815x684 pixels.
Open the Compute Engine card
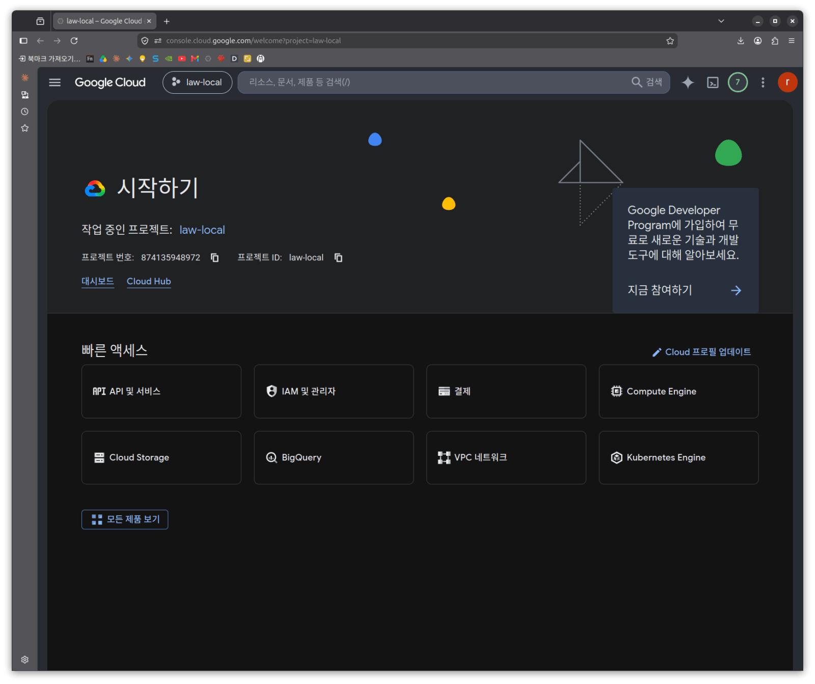click(679, 391)
